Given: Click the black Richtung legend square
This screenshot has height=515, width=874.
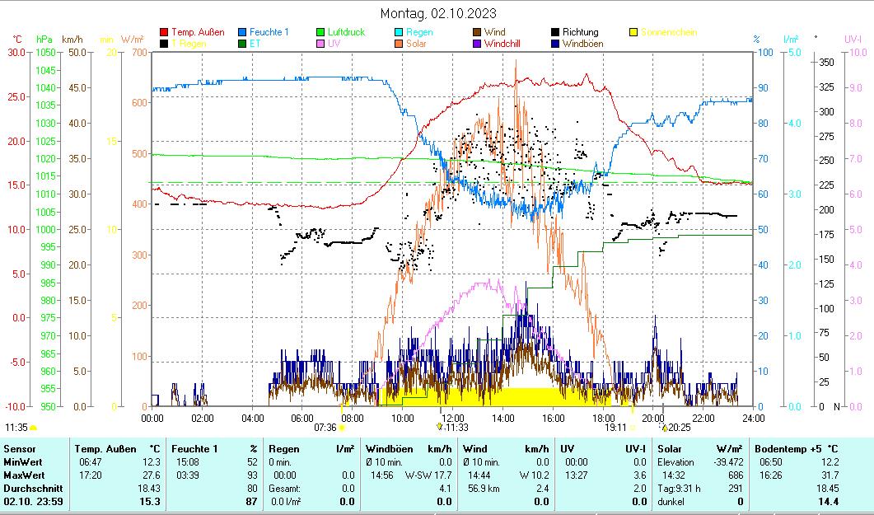Looking at the screenshot, I should coord(555,32).
